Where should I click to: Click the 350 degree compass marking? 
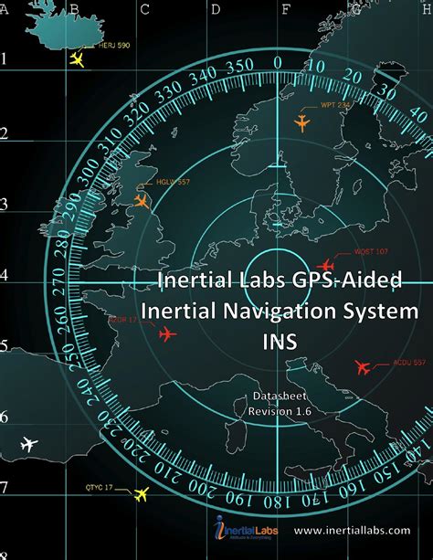[x=240, y=67]
